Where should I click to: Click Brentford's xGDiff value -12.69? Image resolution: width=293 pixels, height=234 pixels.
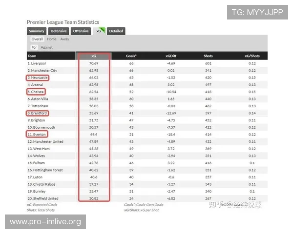click(x=171, y=113)
